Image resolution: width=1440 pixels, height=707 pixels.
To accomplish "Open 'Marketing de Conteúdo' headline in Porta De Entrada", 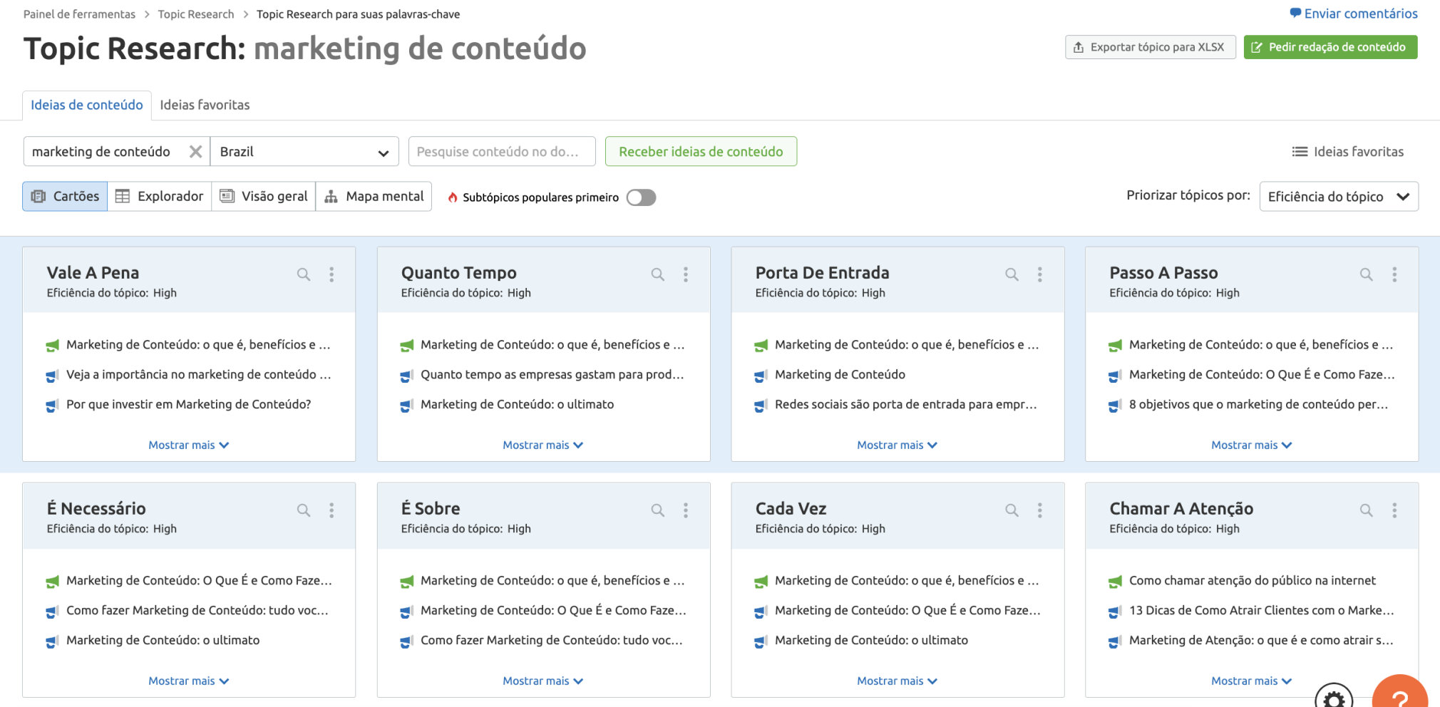I will [840, 374].
